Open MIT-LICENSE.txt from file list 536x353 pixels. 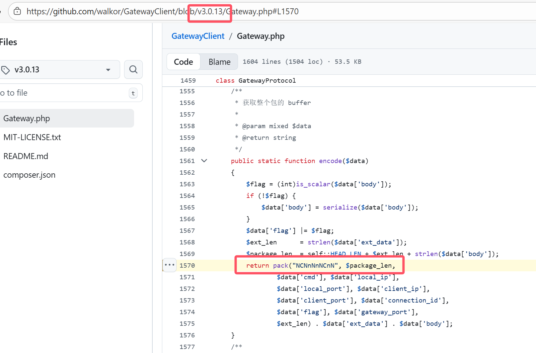(32, 137)
